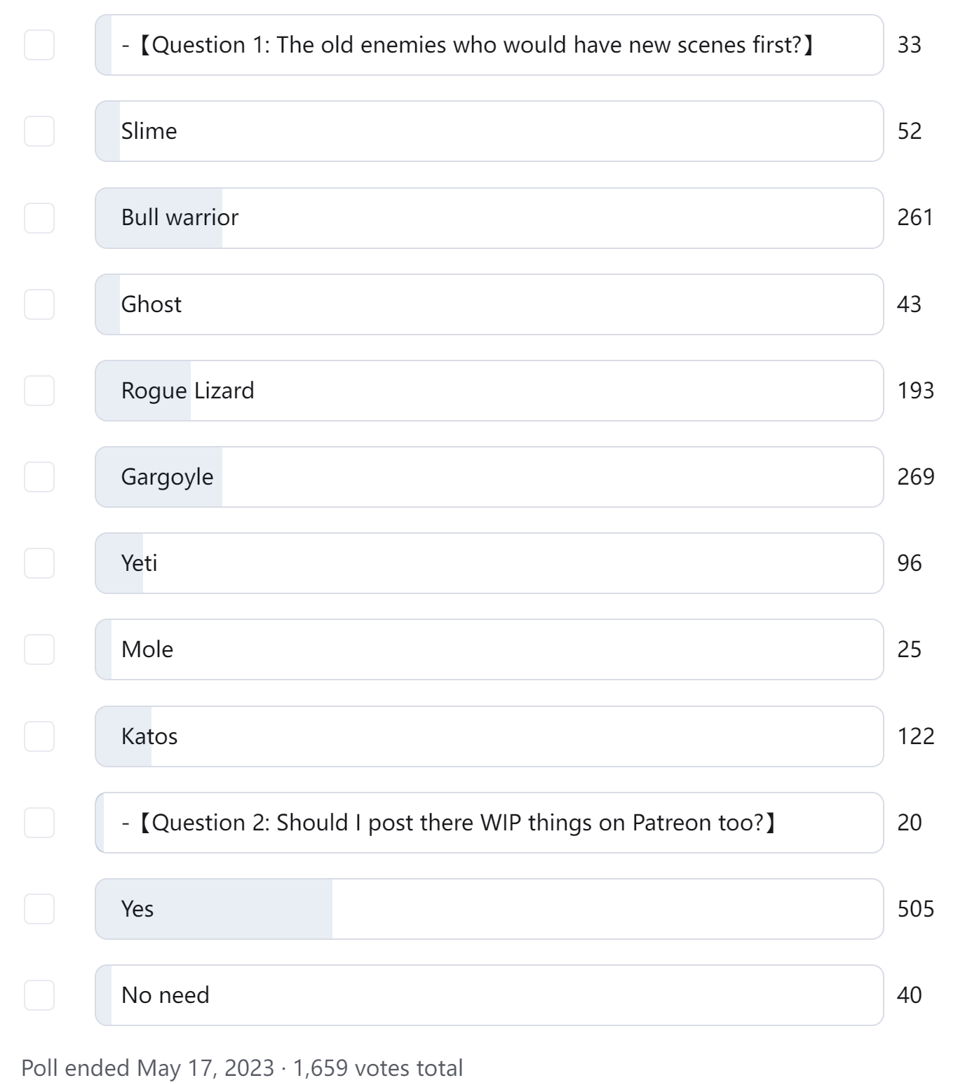
Task: Select the Yes poll result bar
Action: (489, 909)
